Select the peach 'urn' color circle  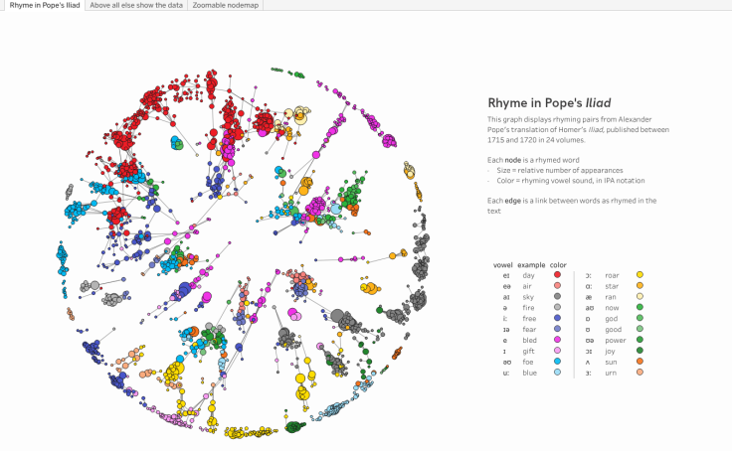[x=640, y=373]
